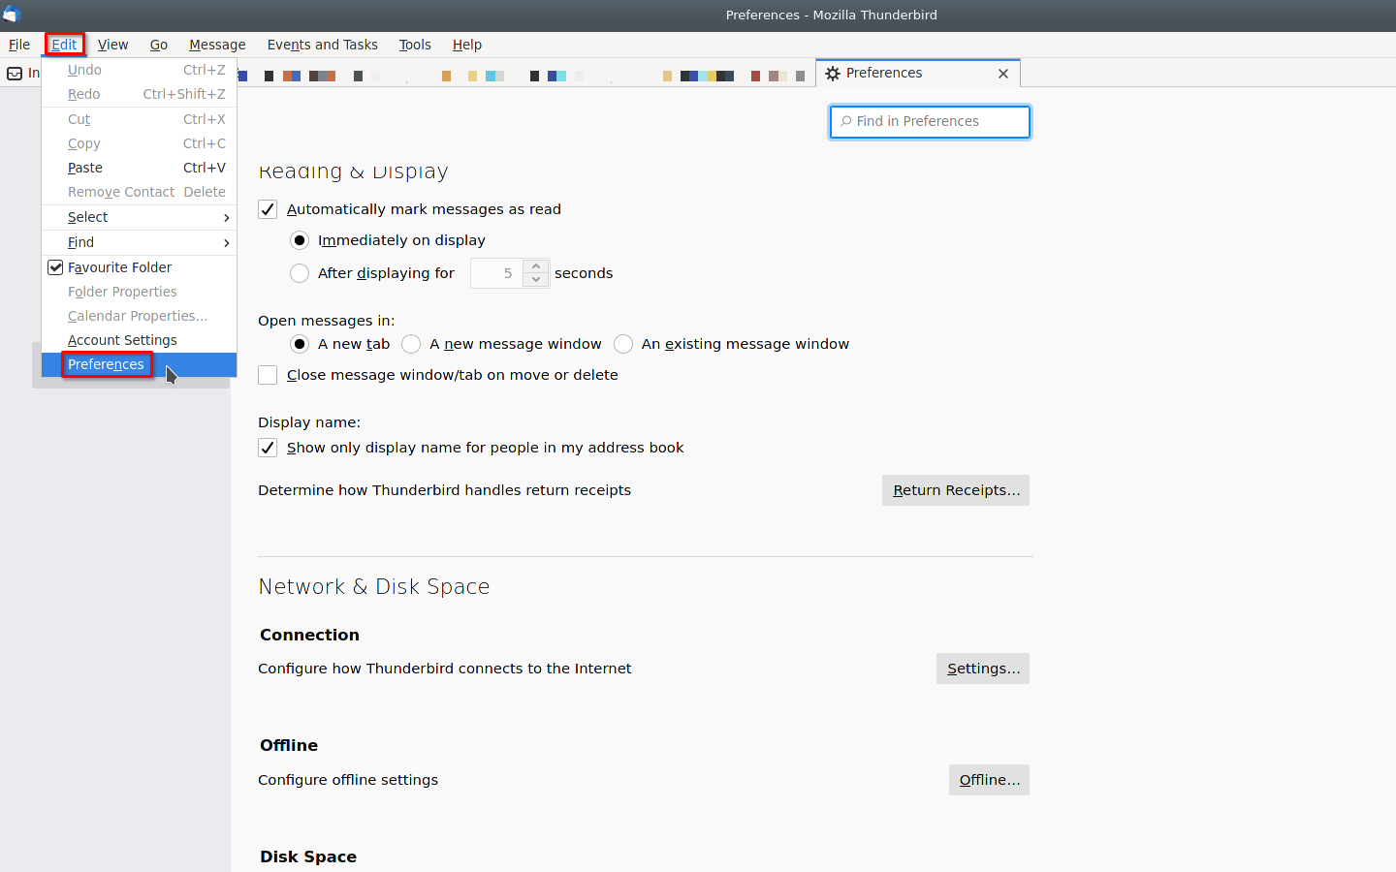Increase the seconds value with the up arrow
The height and width of the screenshot is (872, 1396).
click(x=536, y=266)
